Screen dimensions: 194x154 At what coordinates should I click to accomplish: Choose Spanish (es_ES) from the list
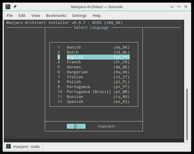tap(75, 101)
